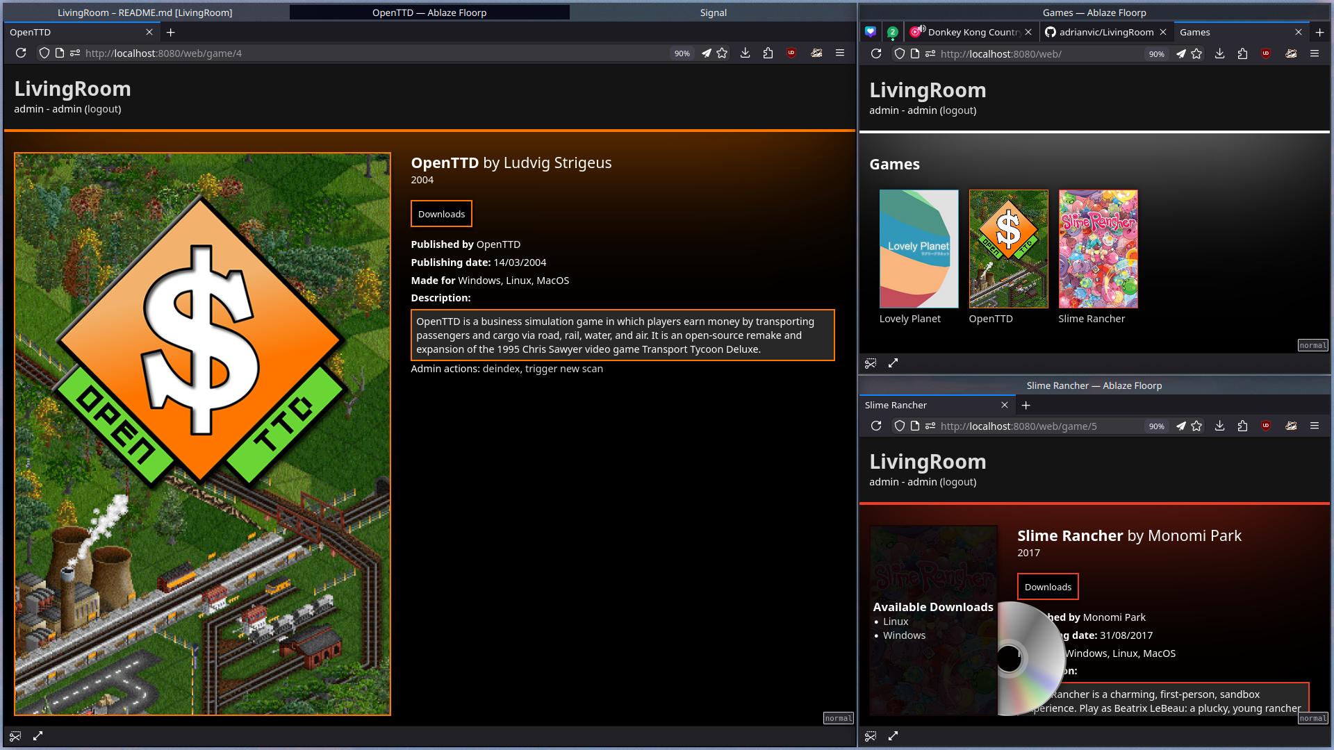The height and width of the screenshot is (750, 1334).
Task: Bookmark the Slime Rancher page with star
Action: point(1196,426)
